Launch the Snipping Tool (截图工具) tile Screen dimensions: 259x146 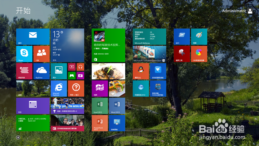182,54
